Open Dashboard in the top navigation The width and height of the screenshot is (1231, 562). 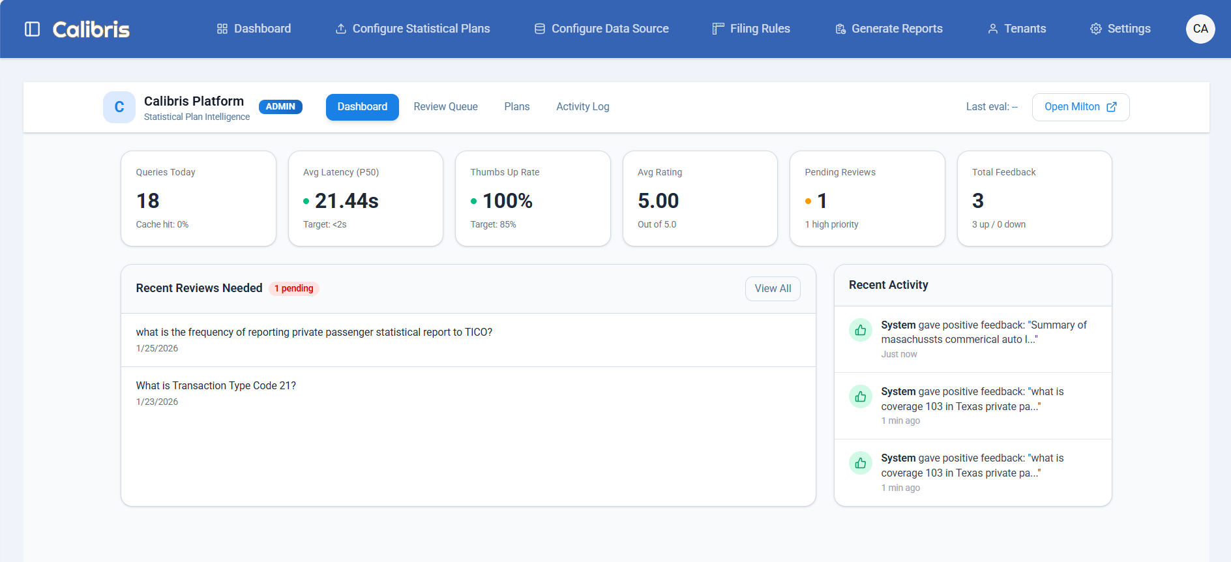click(254, 29)
